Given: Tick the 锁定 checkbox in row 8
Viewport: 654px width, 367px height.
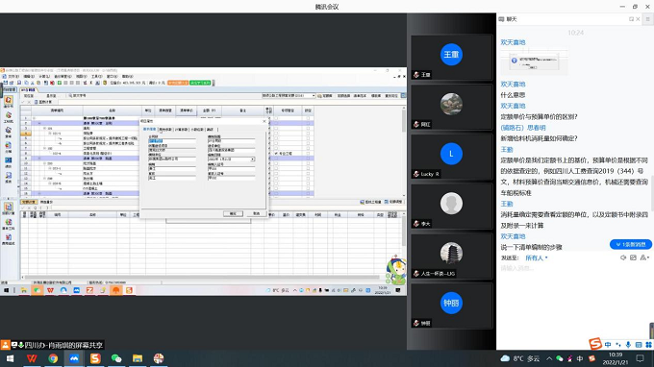Looking at the screenshot, I should coord(308,154).
